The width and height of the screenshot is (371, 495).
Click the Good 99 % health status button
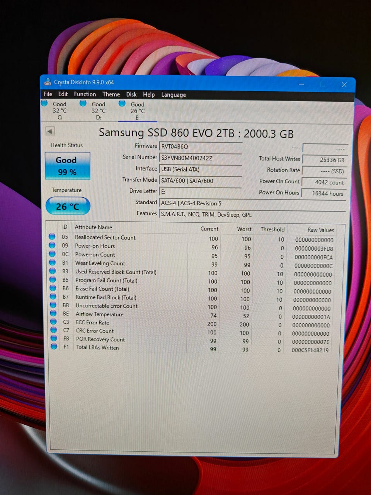click(x=67, y=166)
